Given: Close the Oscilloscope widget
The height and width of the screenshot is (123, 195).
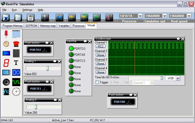Looking at the screenshot, I should tap(183, 39).
